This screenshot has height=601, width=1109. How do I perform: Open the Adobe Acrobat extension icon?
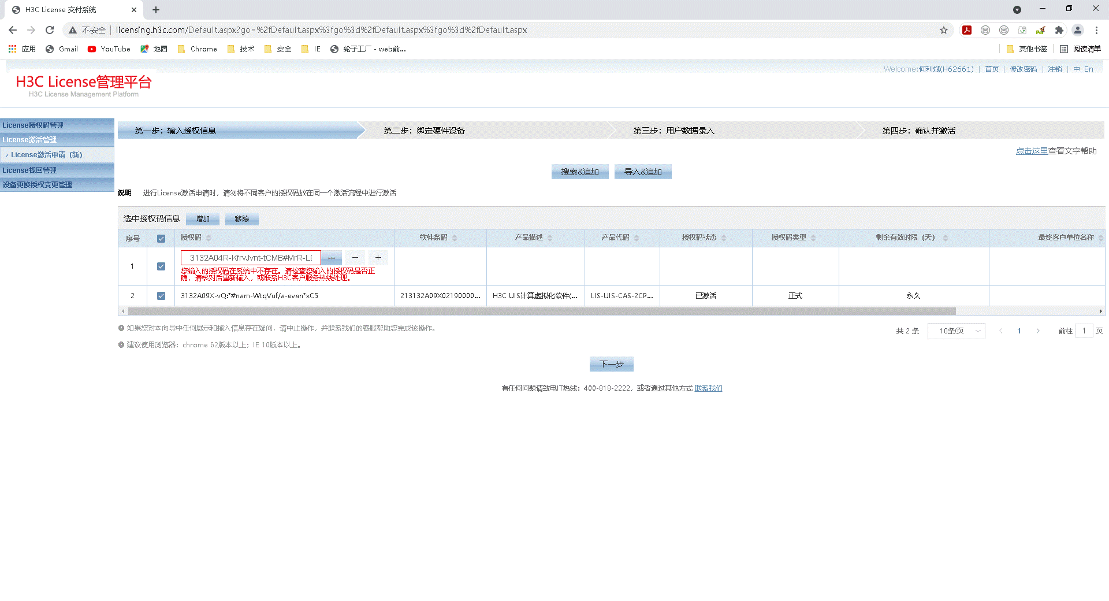click(967, 30)
